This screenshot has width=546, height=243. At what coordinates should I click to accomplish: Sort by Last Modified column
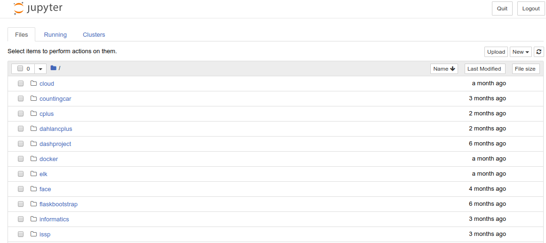485,69
